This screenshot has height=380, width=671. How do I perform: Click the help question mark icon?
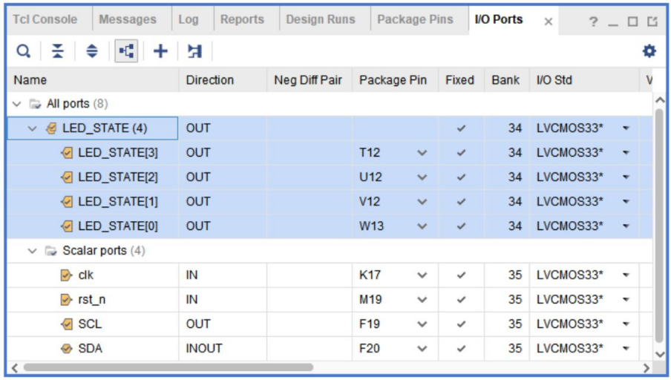(x=593, y=22)
